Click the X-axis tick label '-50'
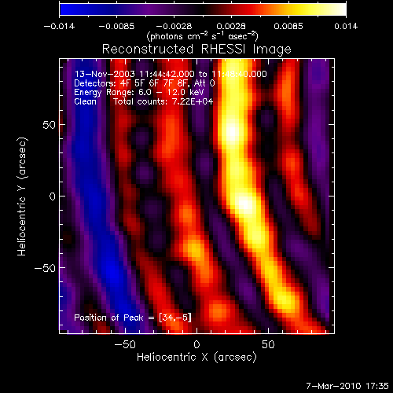 pyautogui.click(x=125, y=344)
